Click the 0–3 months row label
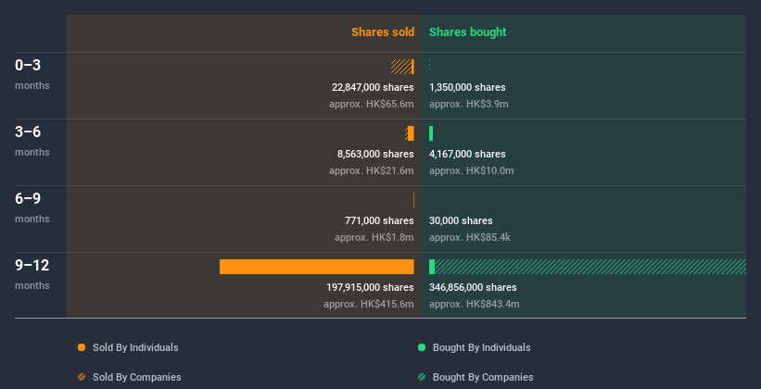 [32, 73]
